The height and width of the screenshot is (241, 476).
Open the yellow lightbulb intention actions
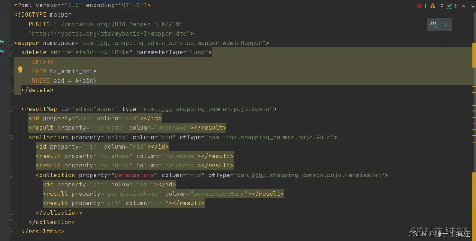pos(20,70)
